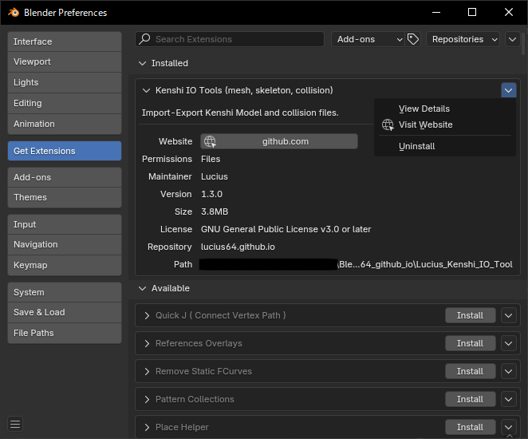Image resolution: width=528 pixels, height=439 pixels.
Task: Switch to Save & Load preferences tab
Action: click(x=65, y=312)
